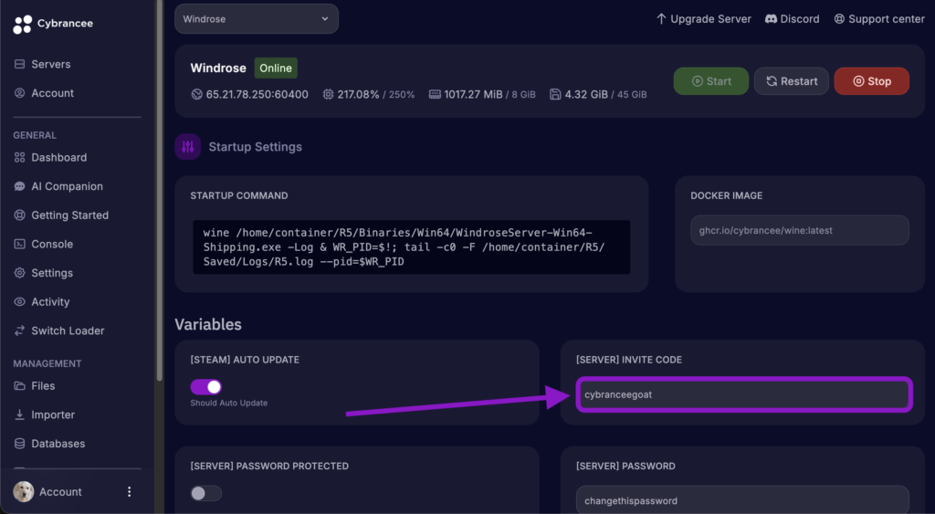Click the server address 65.21.78.250:60400
935x514 pixels.
(257, 94)
